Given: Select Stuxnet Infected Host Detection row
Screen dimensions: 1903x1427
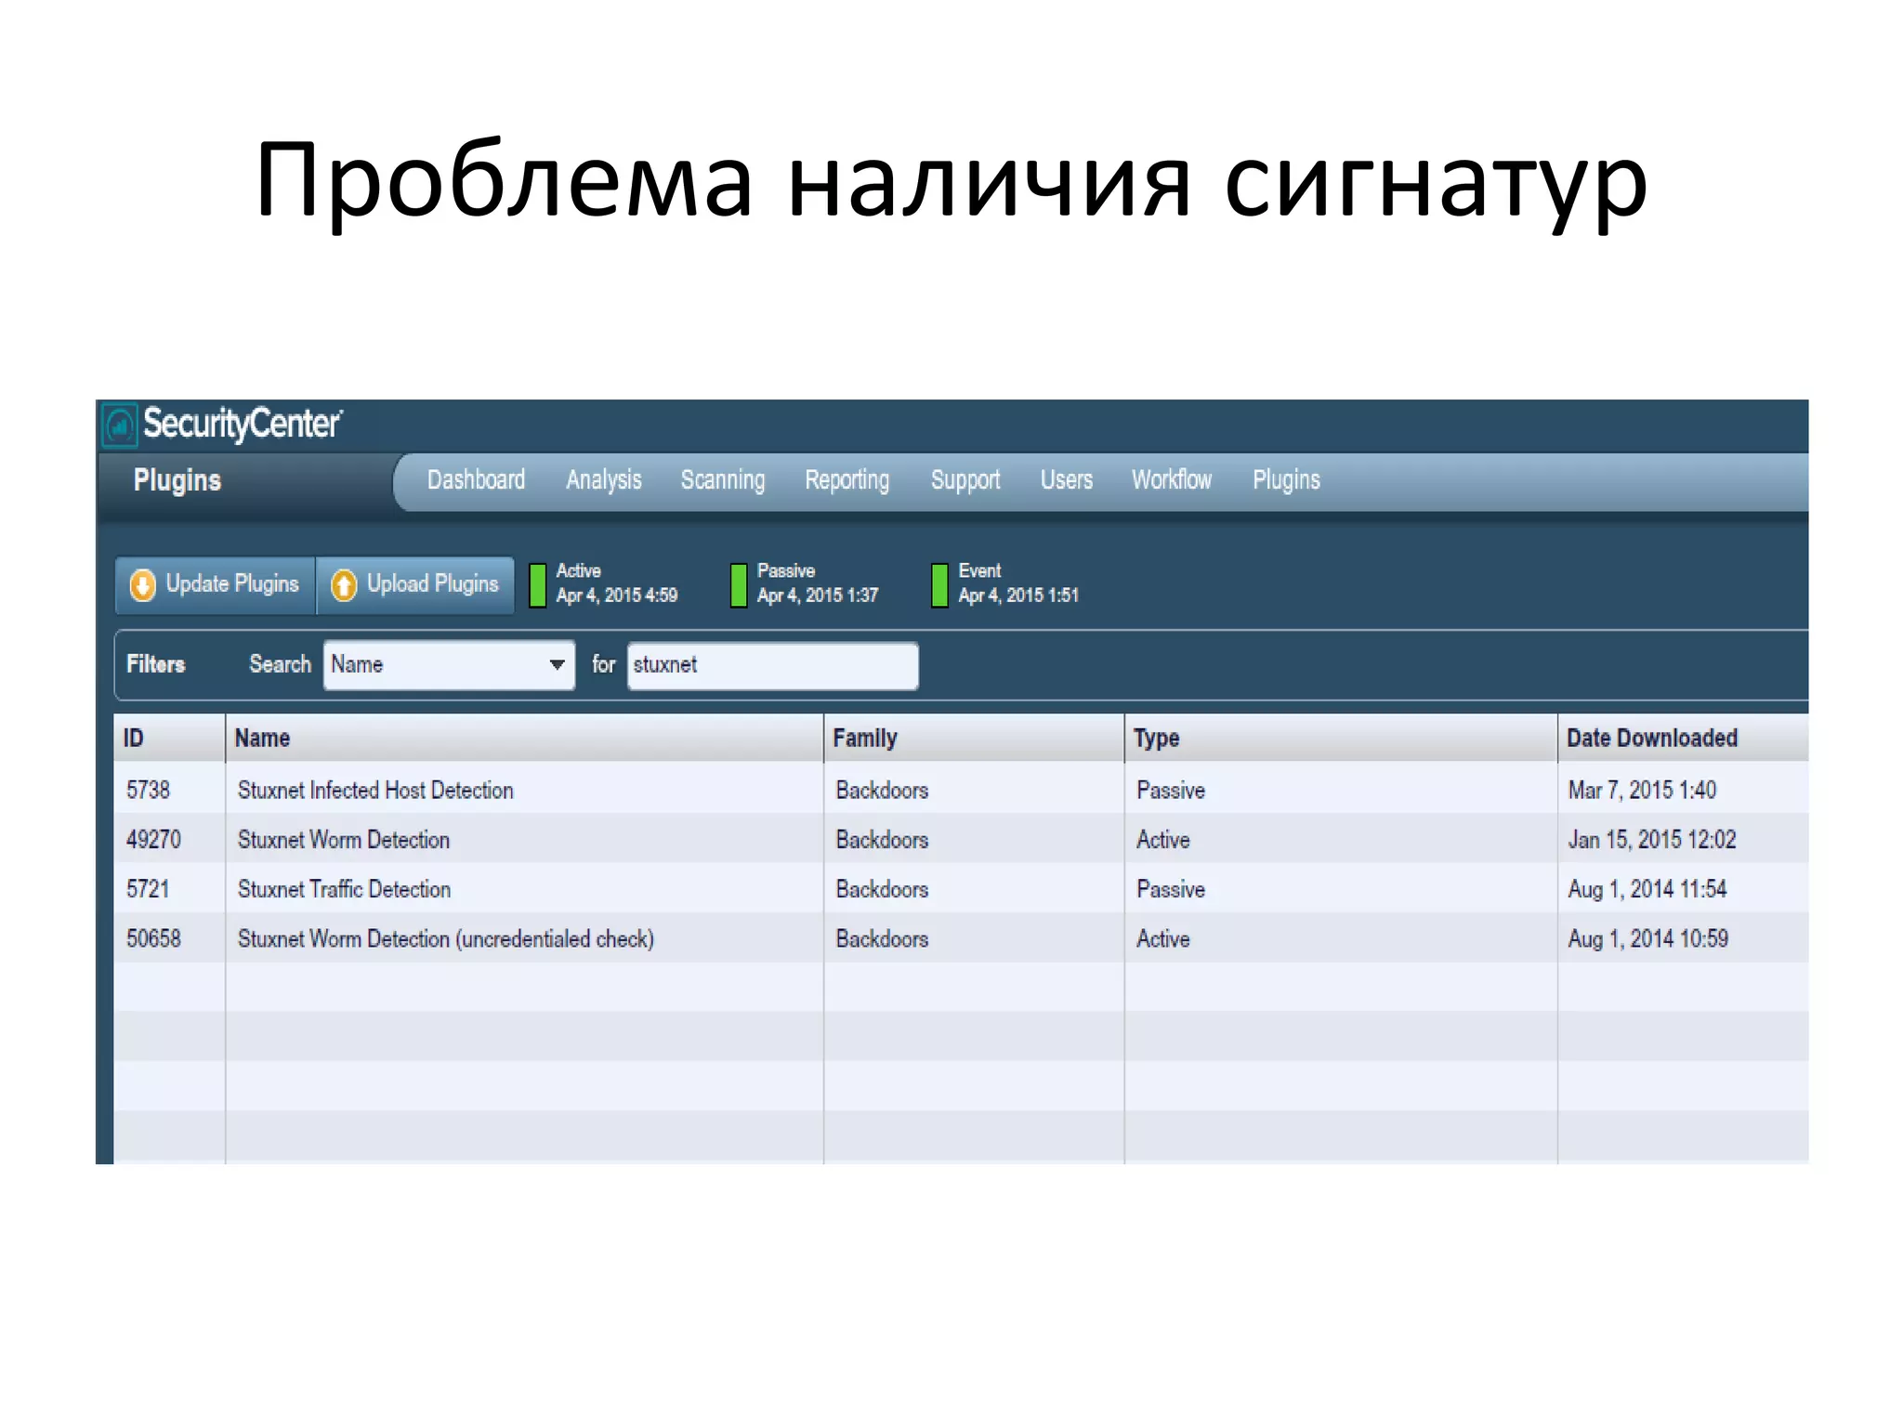Looking at the screenshot, I should (961, 790).
